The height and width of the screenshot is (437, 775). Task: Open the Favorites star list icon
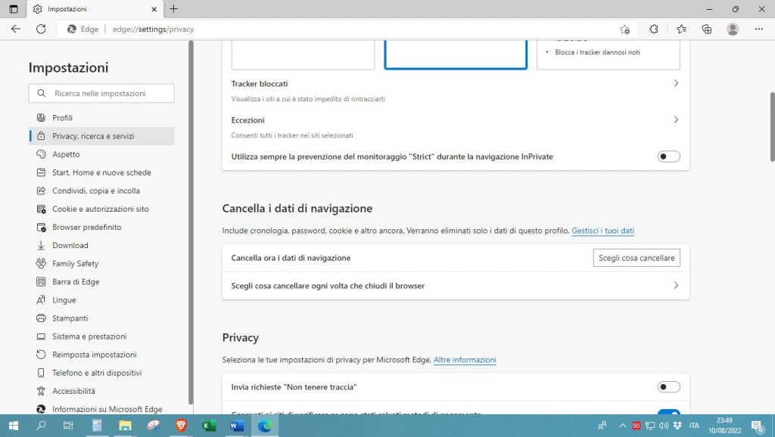pos(681,29)
